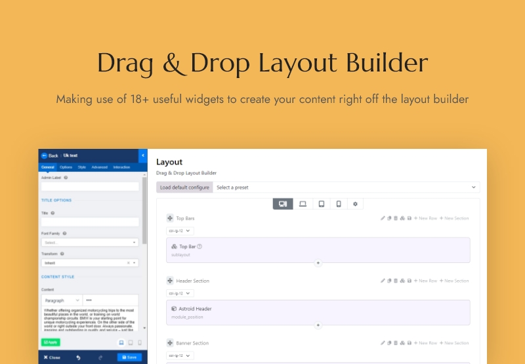Click the move handle icon of Banner Section
Screen dimensions: 525x364
point(170,343)
